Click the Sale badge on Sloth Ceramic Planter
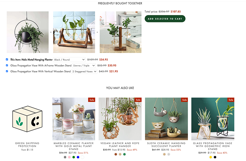This screenshot has height=161, width=246. pyautogui.click(x=184, y=100)
